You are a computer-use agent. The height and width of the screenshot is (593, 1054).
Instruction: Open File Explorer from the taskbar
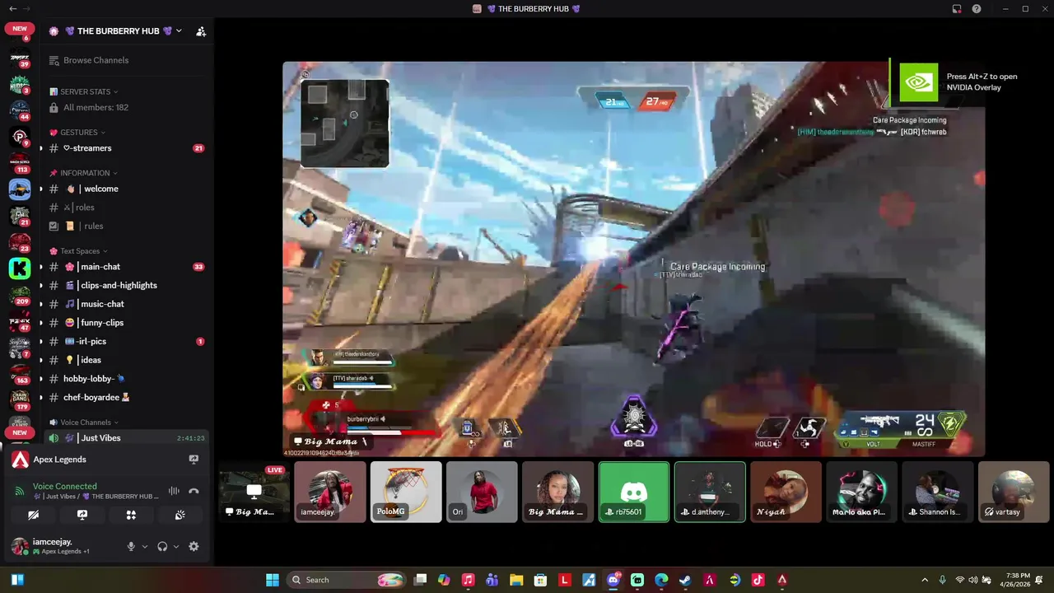click(x=516, y=580)
